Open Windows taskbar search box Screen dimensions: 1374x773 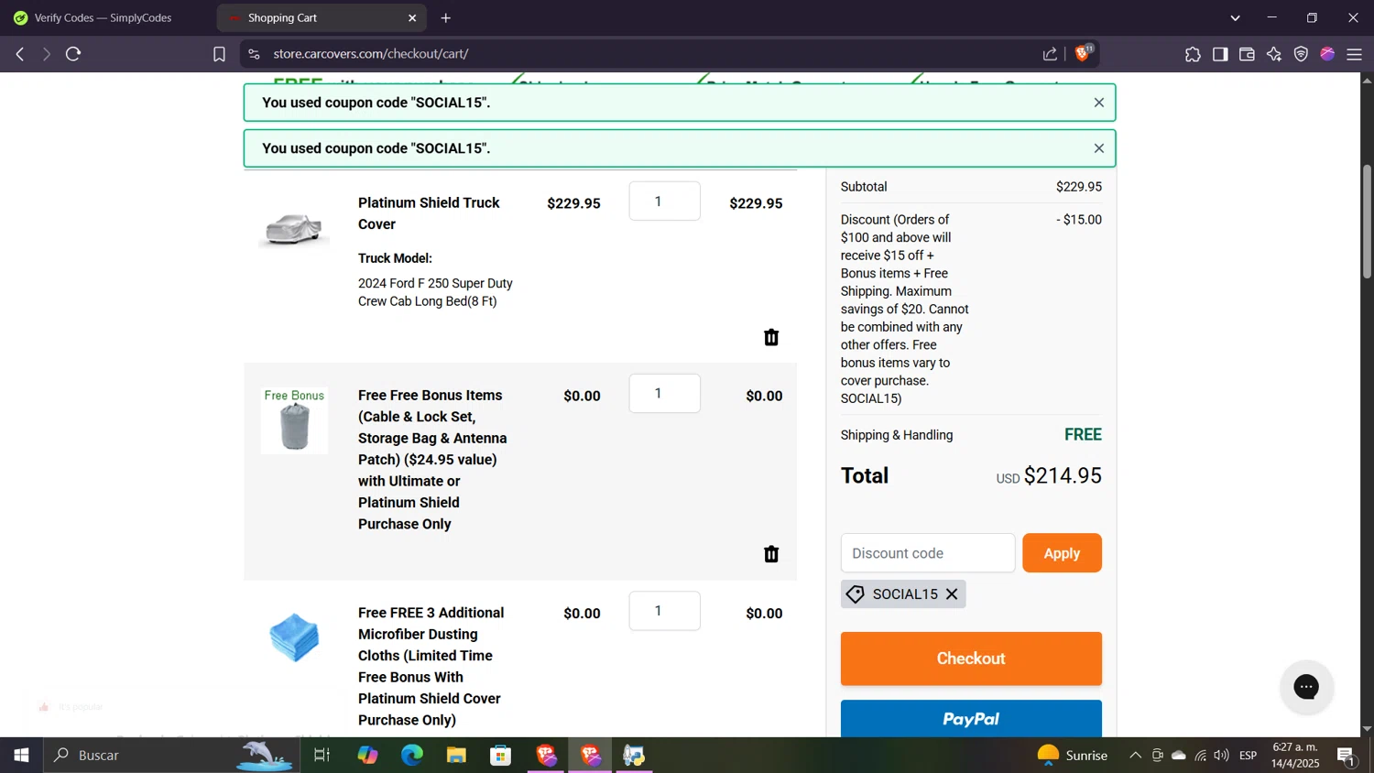(x=171, y=756)
